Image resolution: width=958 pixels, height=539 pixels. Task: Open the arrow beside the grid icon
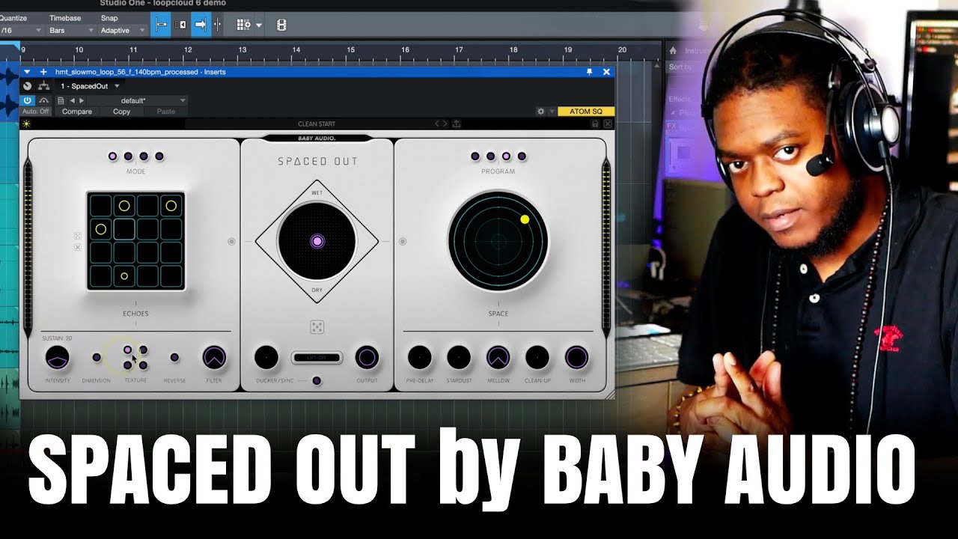(259, 25)
